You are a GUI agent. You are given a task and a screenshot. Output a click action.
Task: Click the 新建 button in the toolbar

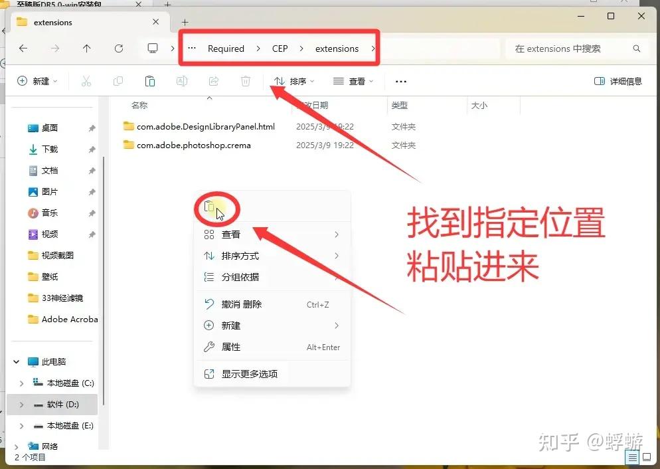pos(36,80)
